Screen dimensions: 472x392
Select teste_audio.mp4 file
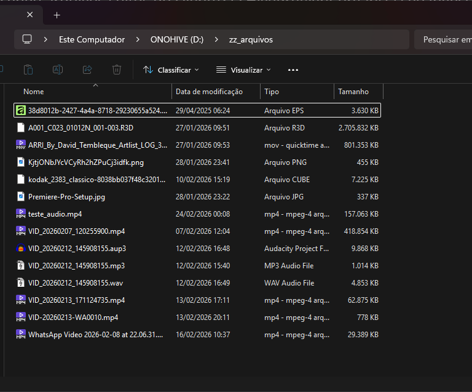[x=55, y=214]
